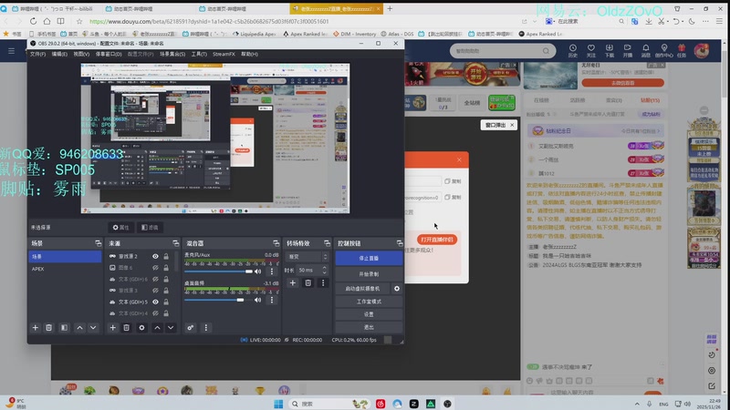Screen dimensions: 730x410
Task: Open 编辑(E) menu in OBS
Action: click(x=59, y=55)
